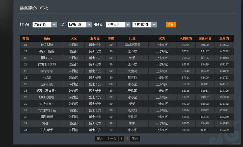243x147 pixels.
Task: Select character 匪有白夜
Action: click(47, 84)
